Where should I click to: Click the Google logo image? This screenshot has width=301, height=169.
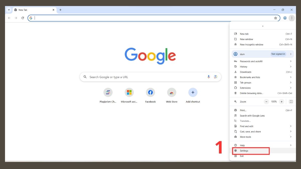(150, 56)
